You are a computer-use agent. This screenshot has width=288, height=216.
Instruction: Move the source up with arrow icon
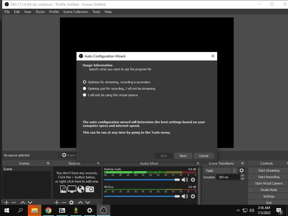(x=80, y=202)
